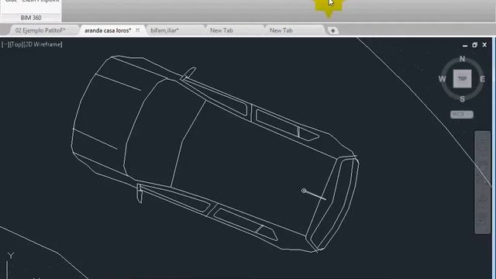Screen dimensions: 496x279
Task: Switch to the 02 Ejemplo PatitoF drawing tab
Action: pyautogui.click(x=40, y=30)
